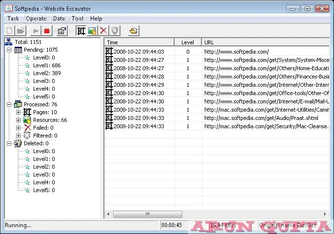Click the left scroll arrow of the list
The image size is (334, 234).
[x=108, y=214]
